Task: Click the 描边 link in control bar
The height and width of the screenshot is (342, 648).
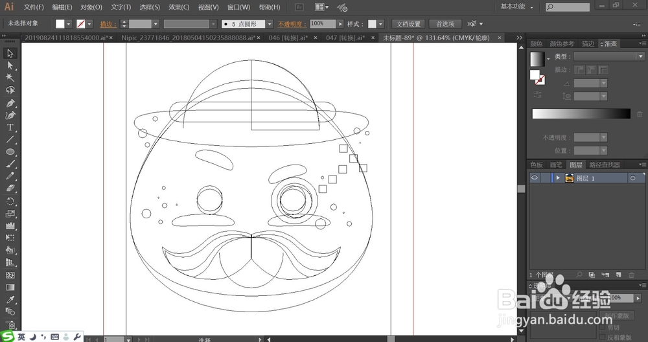Action: (107, 24)
